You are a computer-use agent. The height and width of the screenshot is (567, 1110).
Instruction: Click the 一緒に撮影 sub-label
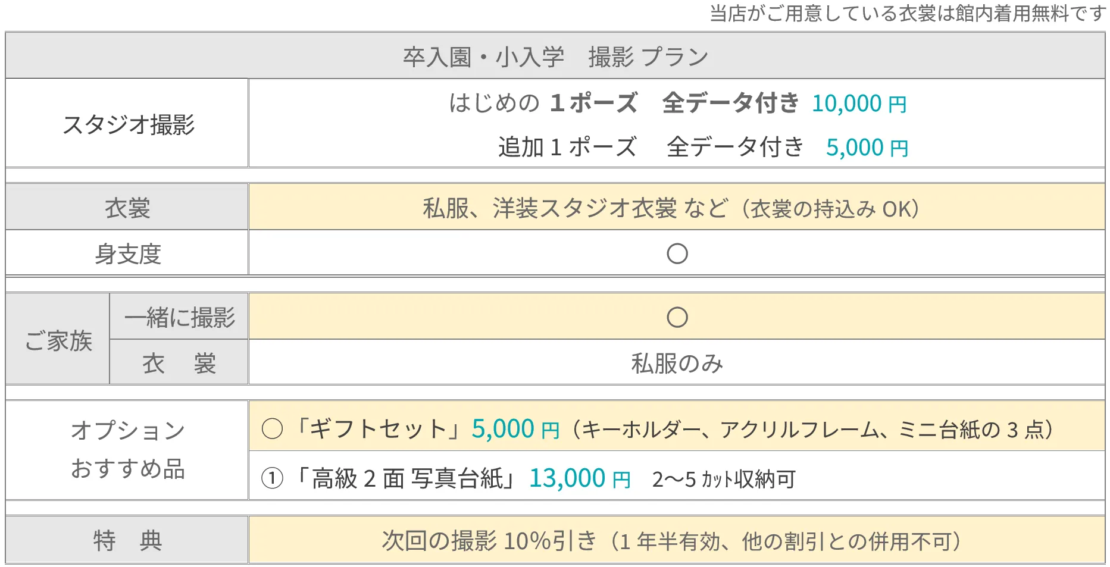coord(179,317)
